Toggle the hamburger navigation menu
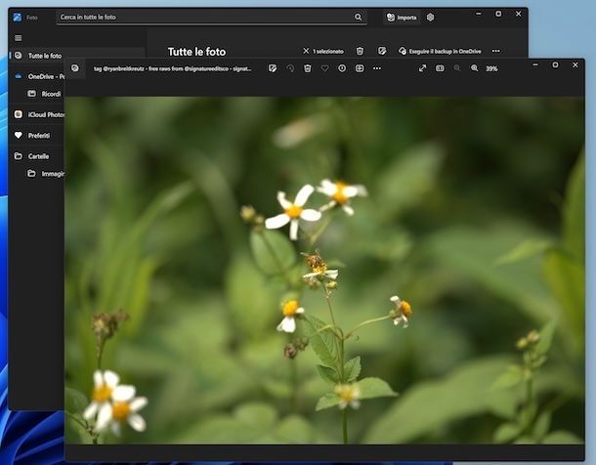Image resolution: width=596 pixels, height=465 pixels. point(18,38)
